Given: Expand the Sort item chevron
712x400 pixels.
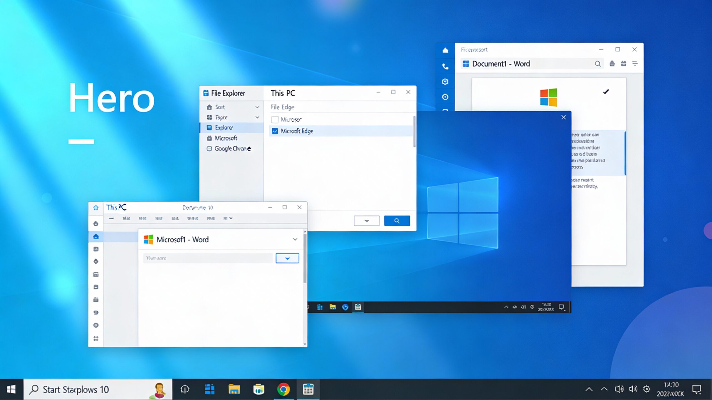Looking at the screenshot, I should [x=257, y=107].
